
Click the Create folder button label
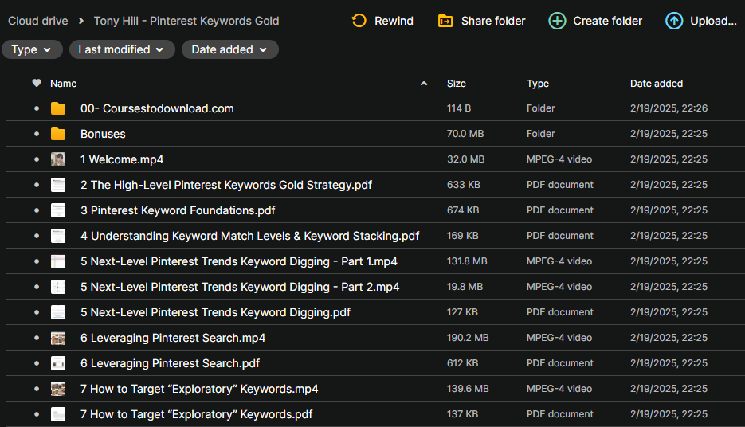pos(608,21)
